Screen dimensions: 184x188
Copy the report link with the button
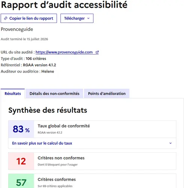pyautogui.click(x=29, y=18)
